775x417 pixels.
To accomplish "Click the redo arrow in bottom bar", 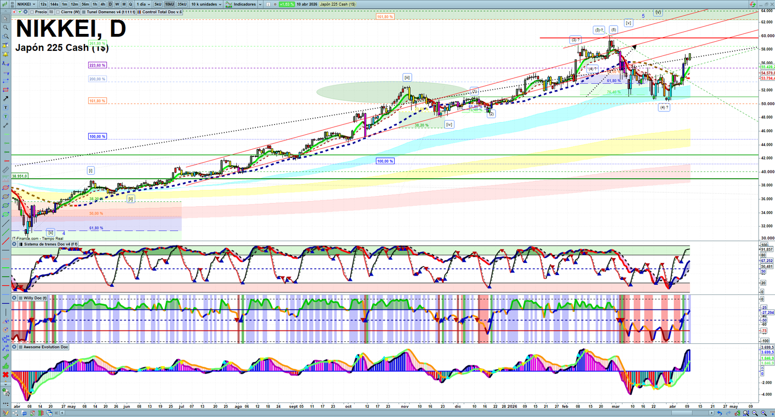I will tap(728, 413).
